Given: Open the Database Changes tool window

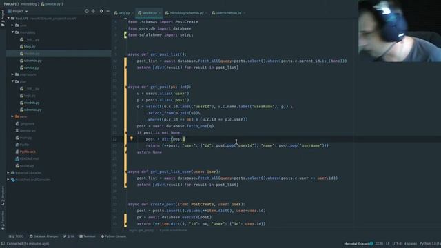Looking at the screenshot, I should (43, 236).
